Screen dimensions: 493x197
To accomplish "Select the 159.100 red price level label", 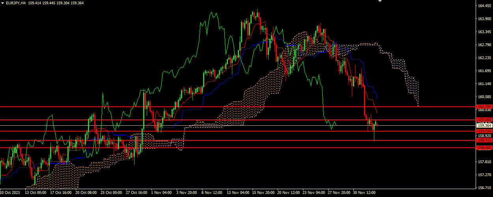I will [x=484, y=131].
